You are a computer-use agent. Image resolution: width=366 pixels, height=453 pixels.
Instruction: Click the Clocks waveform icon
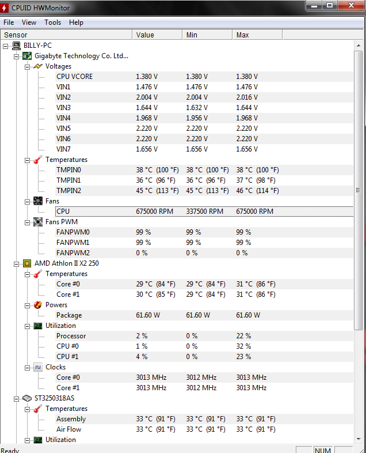coord(38,367)
